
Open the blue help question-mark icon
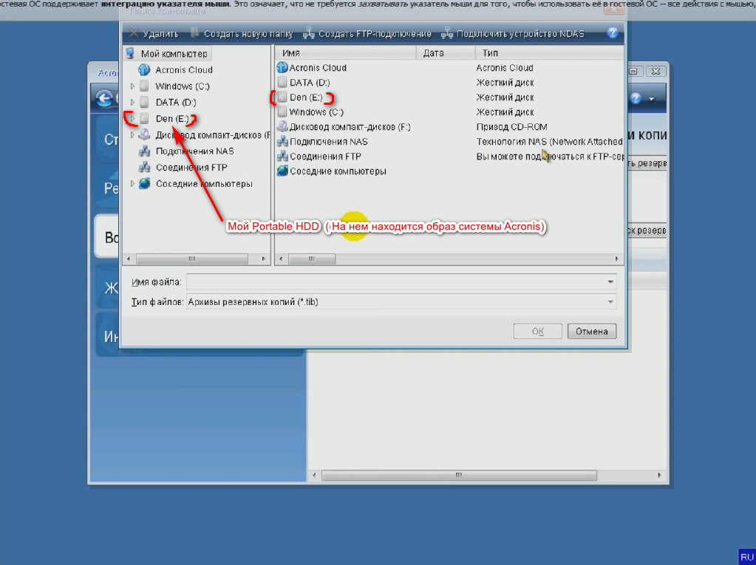click(612, 33)
